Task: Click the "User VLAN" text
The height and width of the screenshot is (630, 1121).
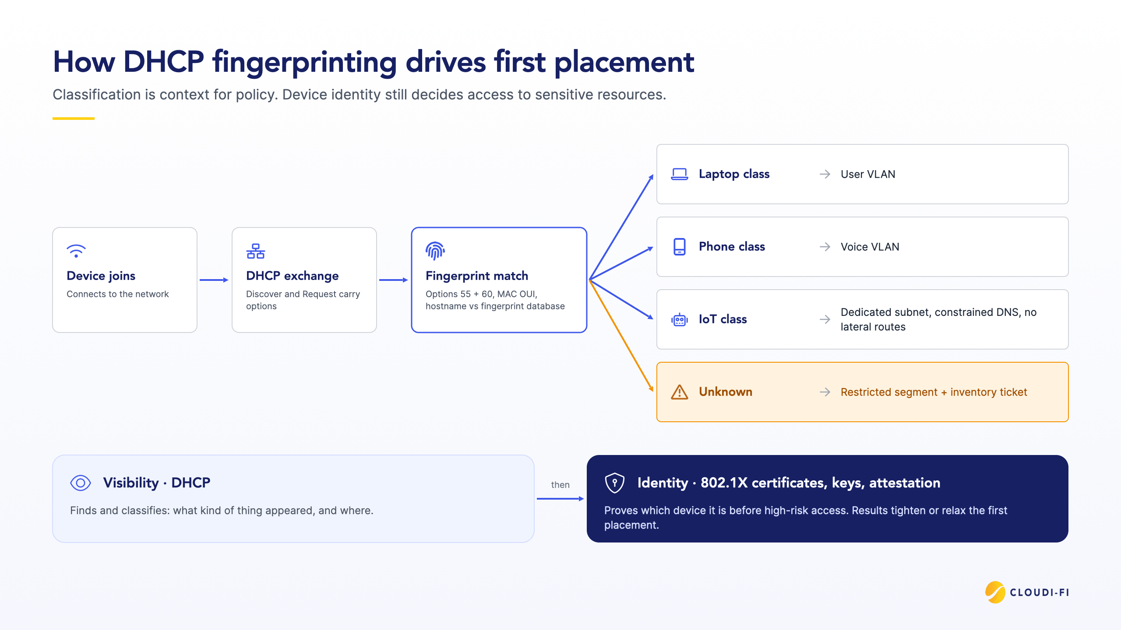Action: [x=868, y=174]
